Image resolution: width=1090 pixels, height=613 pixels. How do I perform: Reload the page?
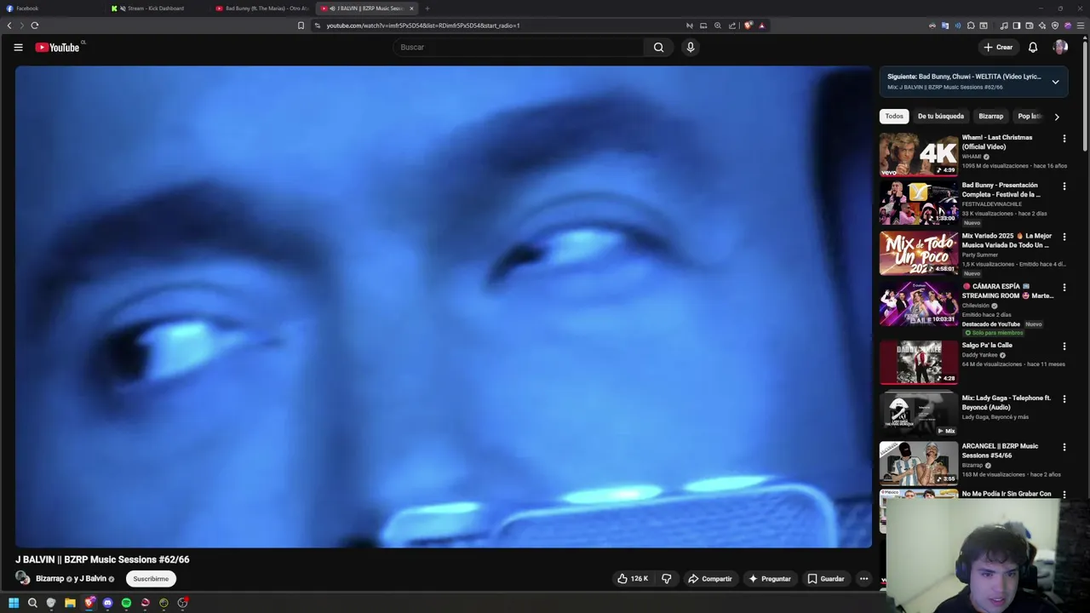click(35, 26)
